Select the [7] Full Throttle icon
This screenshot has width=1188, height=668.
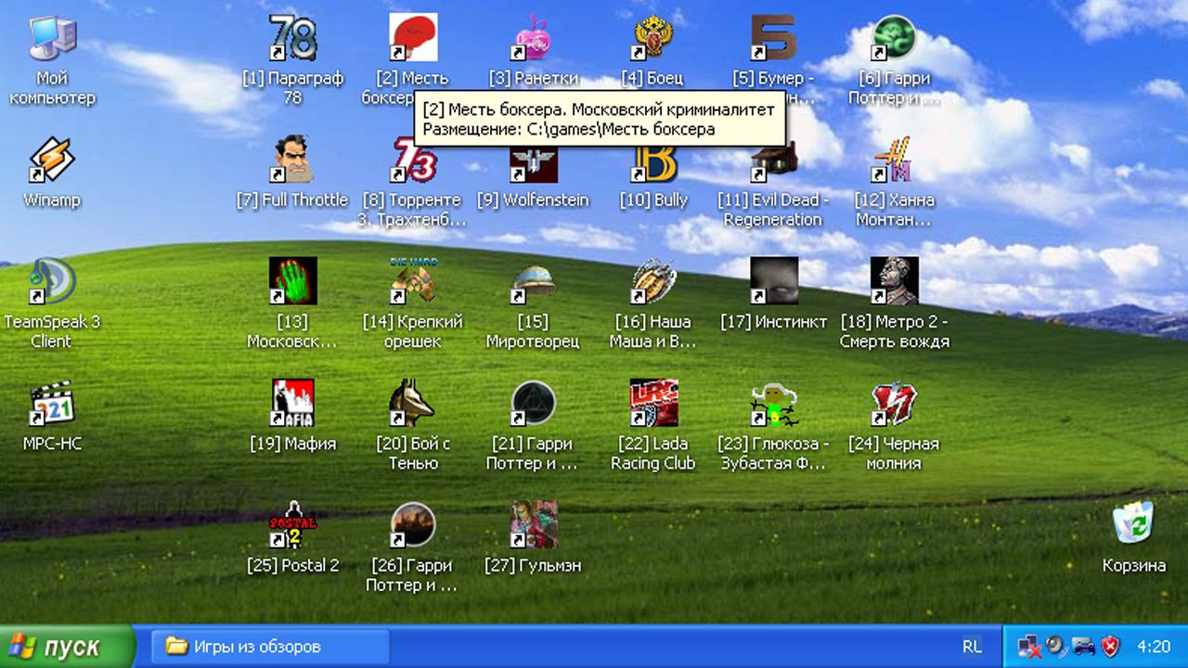coord(292,160)
